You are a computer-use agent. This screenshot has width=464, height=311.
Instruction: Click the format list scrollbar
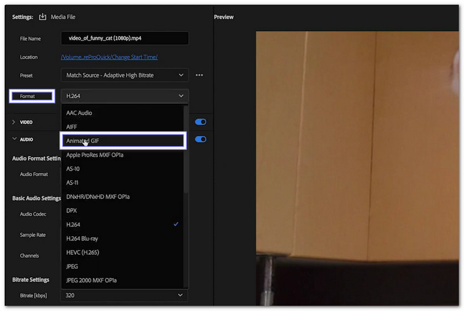186,151
